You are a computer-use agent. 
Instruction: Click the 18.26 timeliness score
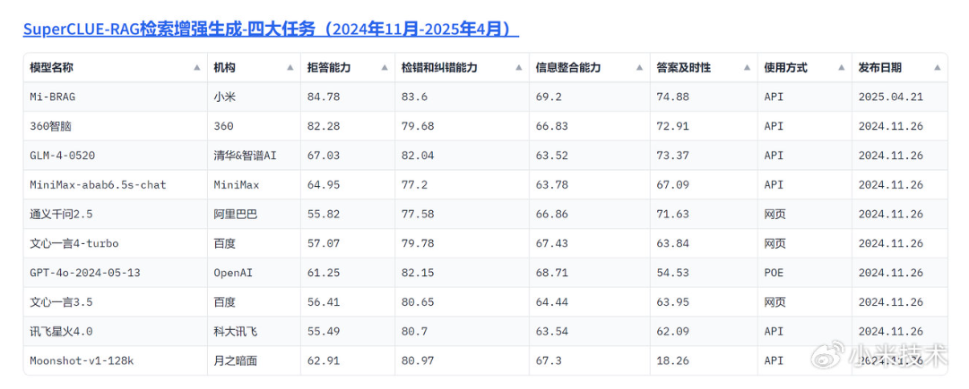(x=672, y=360)
